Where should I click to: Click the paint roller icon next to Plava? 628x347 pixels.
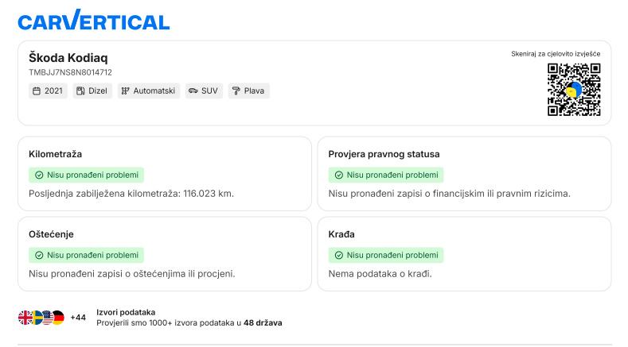pyautogui.click(x=236, y=91)
